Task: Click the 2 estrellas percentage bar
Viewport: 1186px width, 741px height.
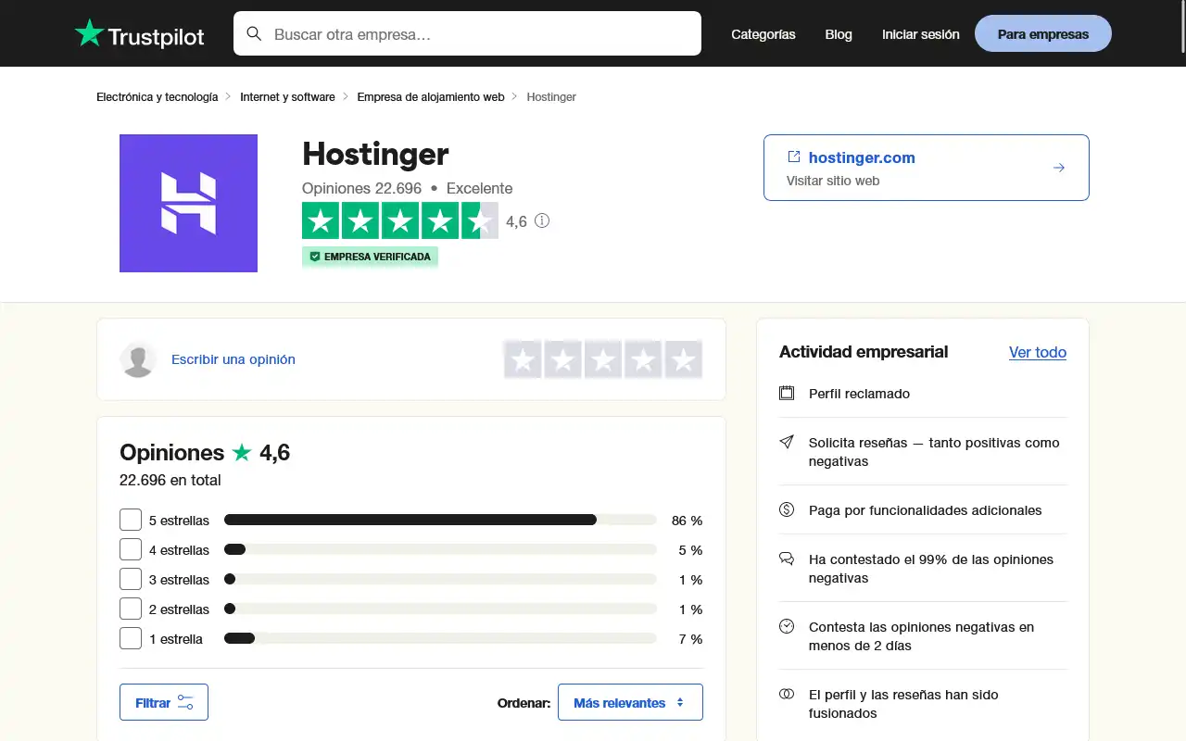Action: 440,609
